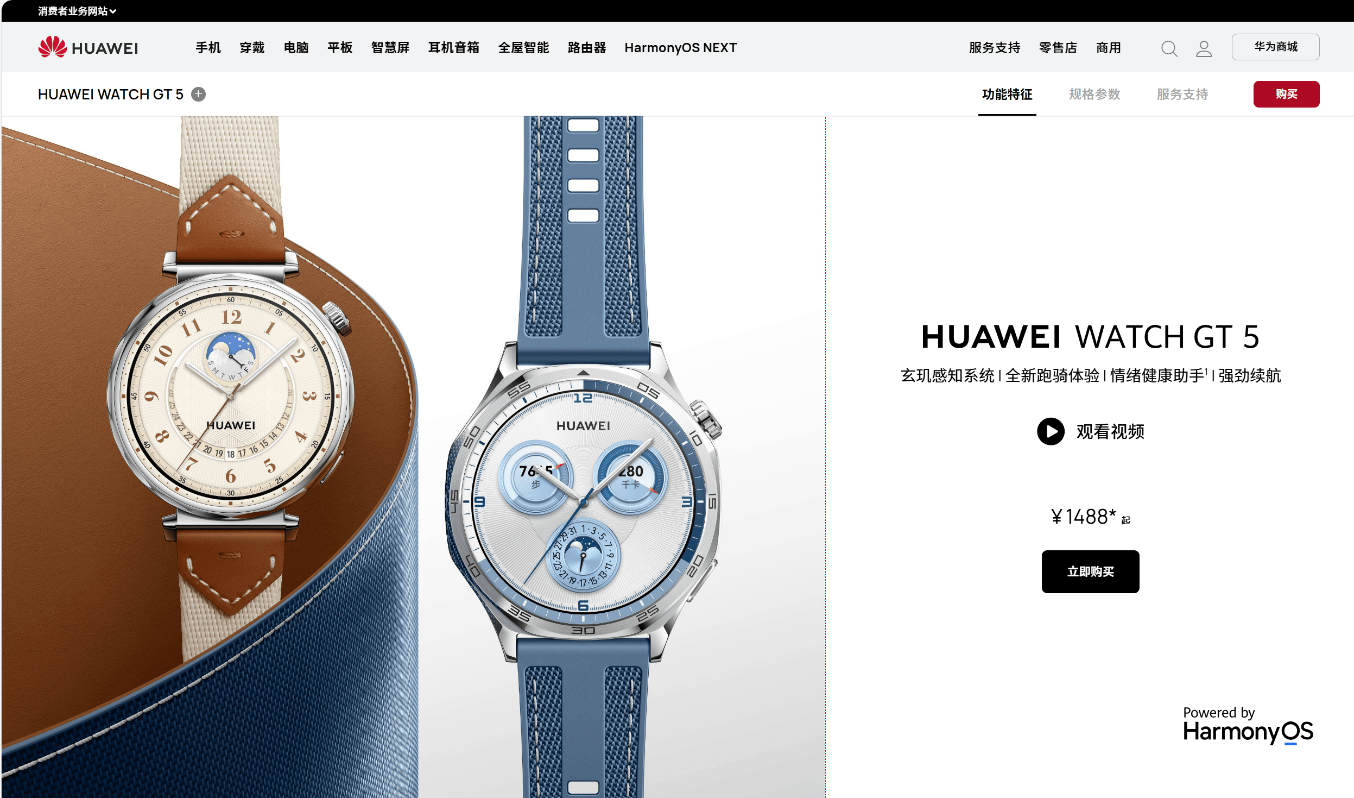This screenshot has height=798, width=1354.
Task: Open the 华为商城 store button
Action: coord(1275,47)
